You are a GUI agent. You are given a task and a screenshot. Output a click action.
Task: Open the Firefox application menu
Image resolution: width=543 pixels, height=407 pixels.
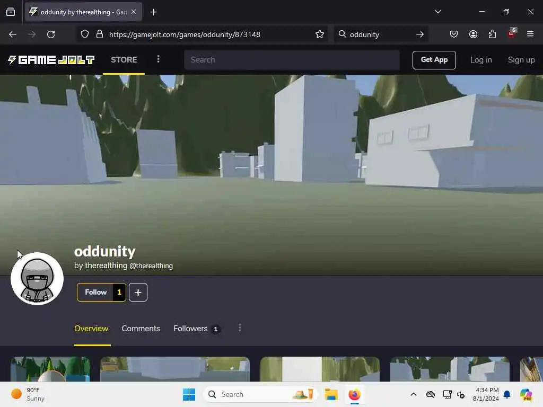tap(530, 34)
